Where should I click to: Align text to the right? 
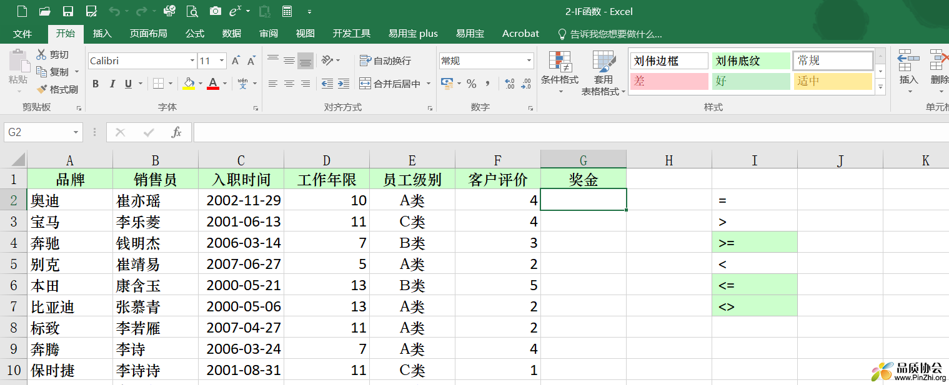pyautogui.click(x=306, y=84)
